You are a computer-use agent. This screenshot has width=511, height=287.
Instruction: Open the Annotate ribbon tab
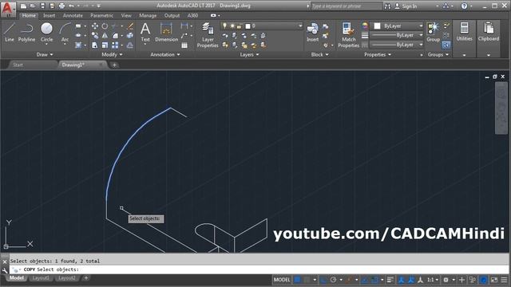[73, 15]
